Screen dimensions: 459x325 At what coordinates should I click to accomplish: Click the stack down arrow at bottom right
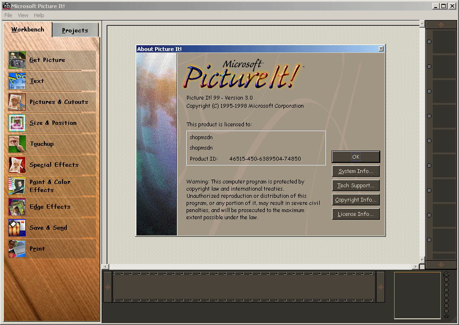point(441,264)
